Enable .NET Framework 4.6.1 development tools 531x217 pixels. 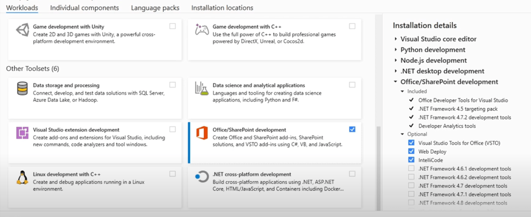(411, 168)
